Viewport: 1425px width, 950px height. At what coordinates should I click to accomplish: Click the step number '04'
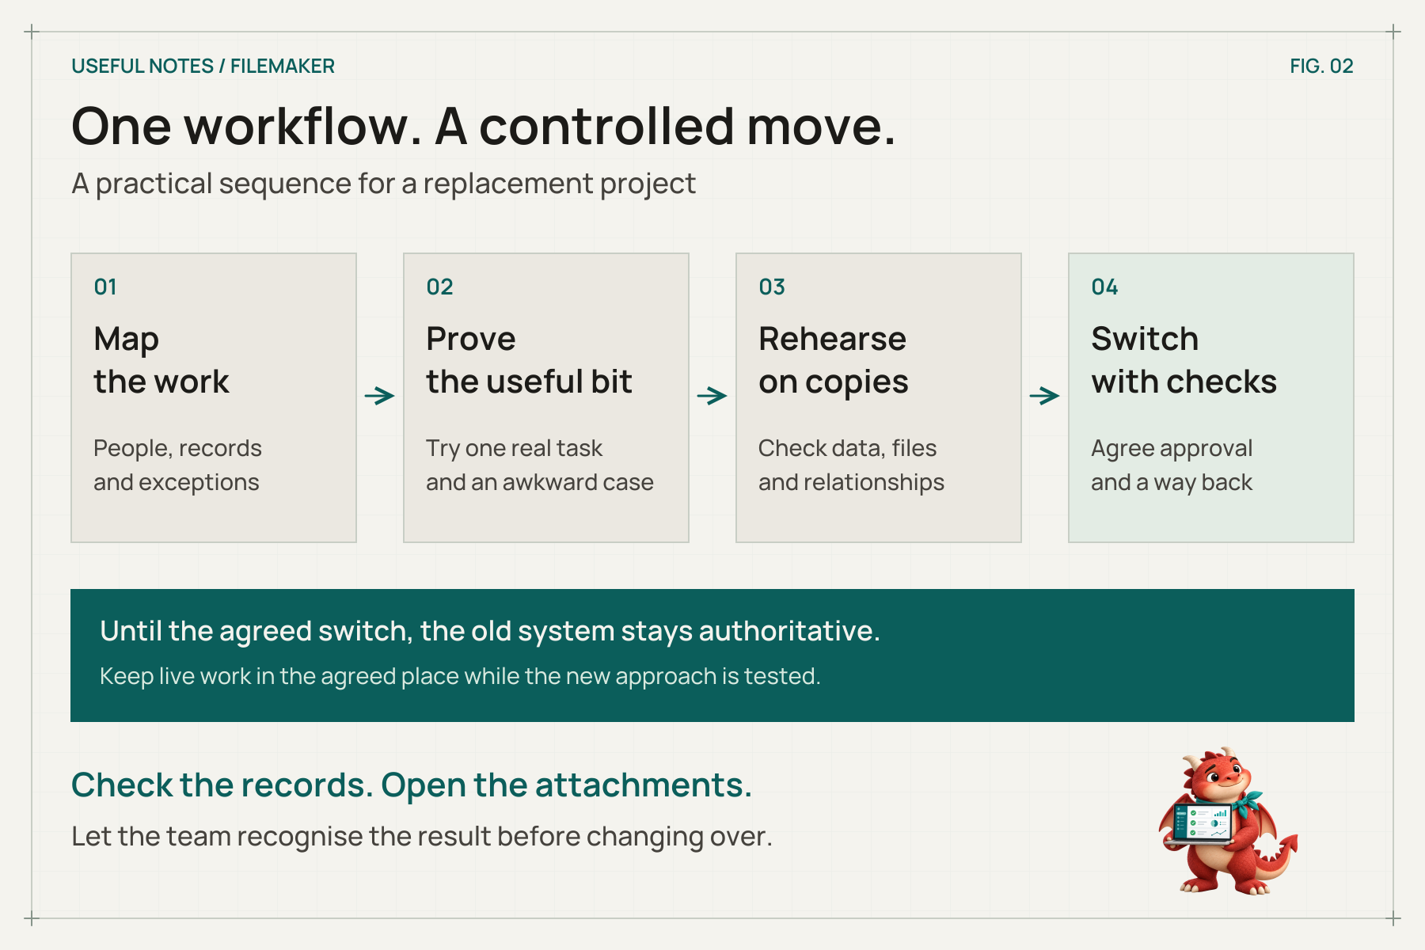1104,287
